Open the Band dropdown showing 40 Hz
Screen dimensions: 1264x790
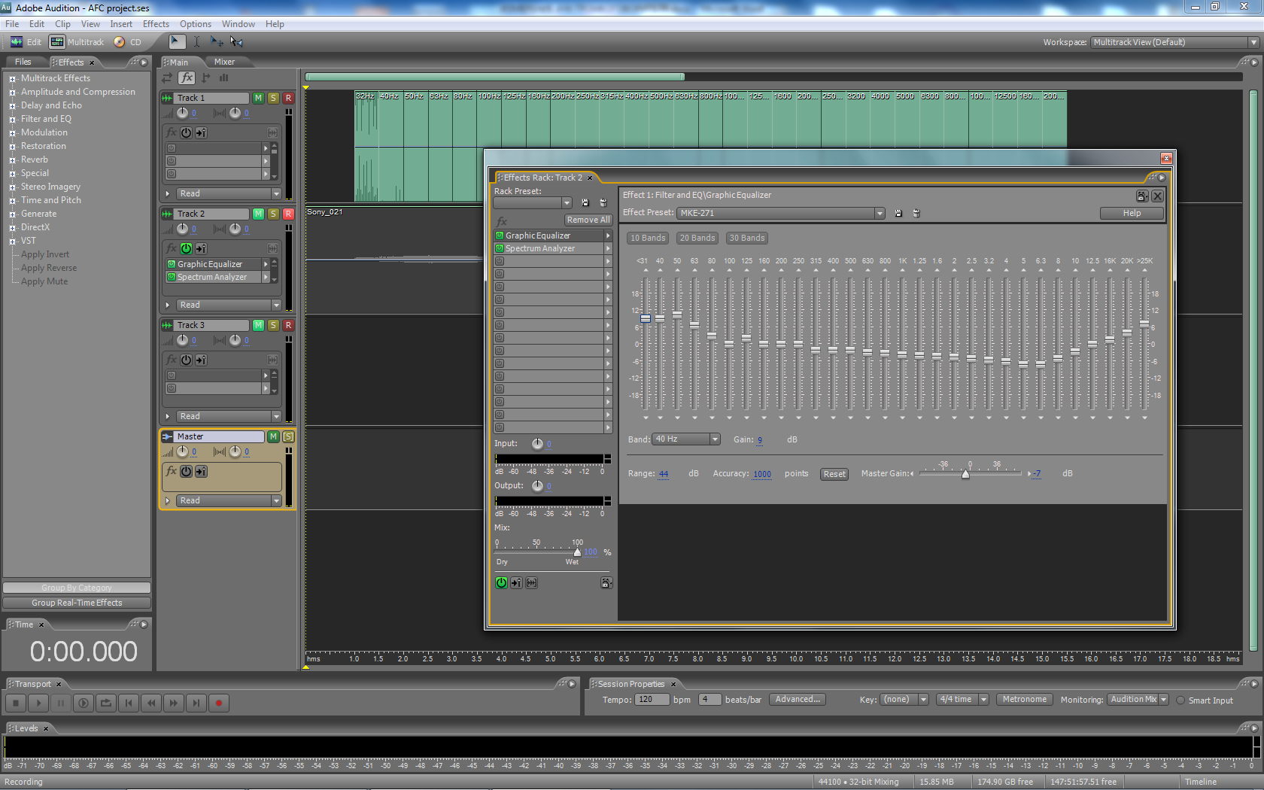click(715, 439)
